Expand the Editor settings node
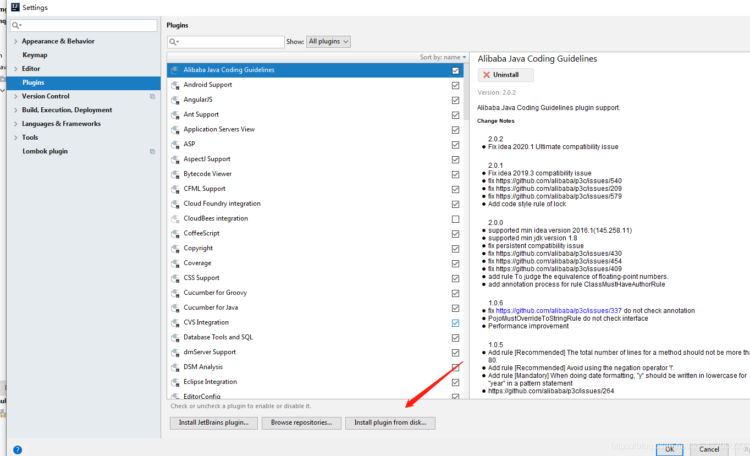Screen dimensions: 750x456 (x=15, y=69)
